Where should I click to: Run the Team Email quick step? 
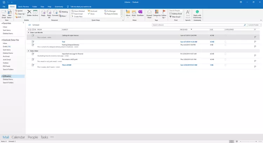tap(77, 14)
